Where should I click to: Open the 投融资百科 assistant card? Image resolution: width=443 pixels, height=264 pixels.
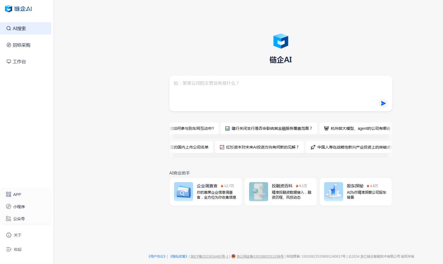coord(281,192)
